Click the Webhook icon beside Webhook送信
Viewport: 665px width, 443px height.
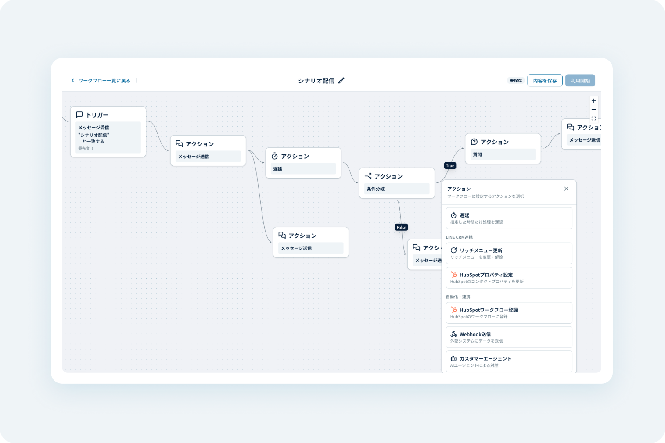click(x=454, y=334)
